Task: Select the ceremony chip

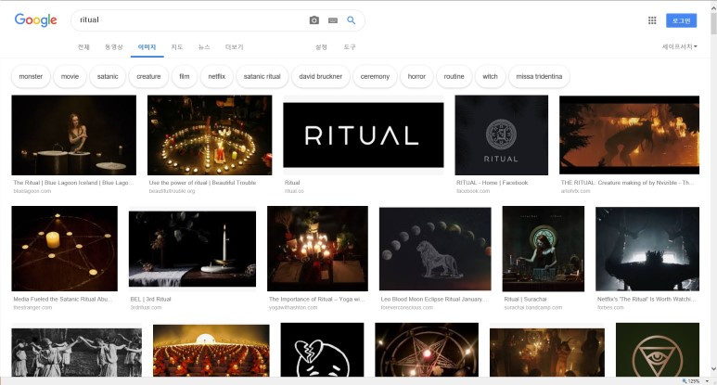Action: (375, 76)
